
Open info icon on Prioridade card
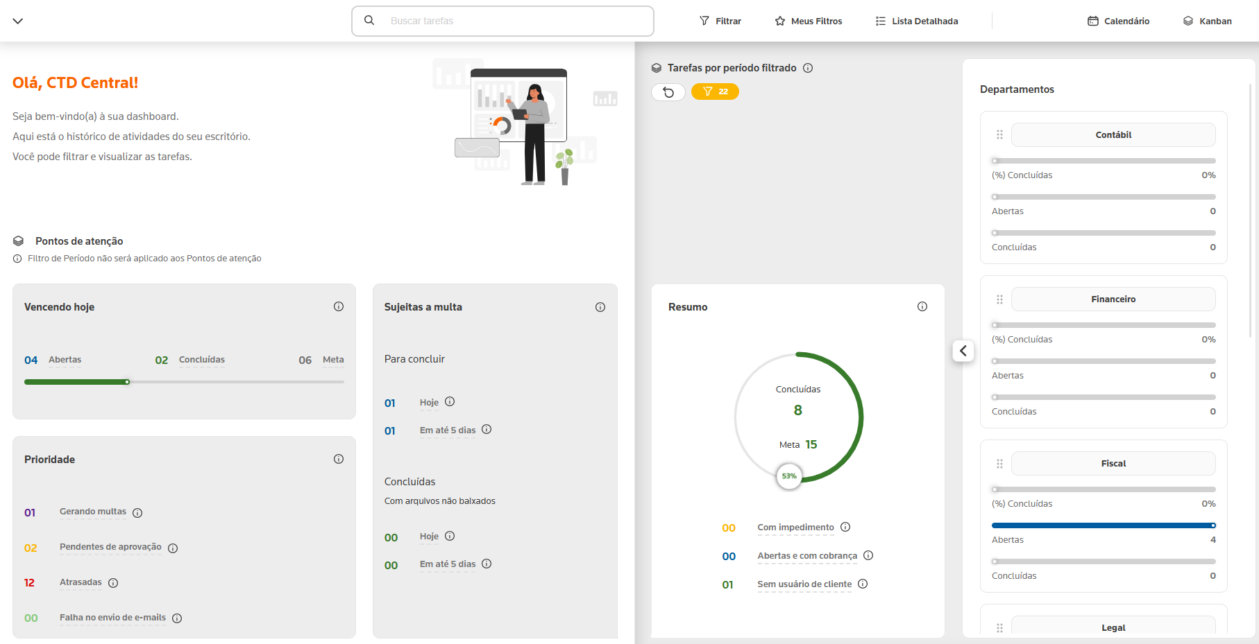[339, 459]
